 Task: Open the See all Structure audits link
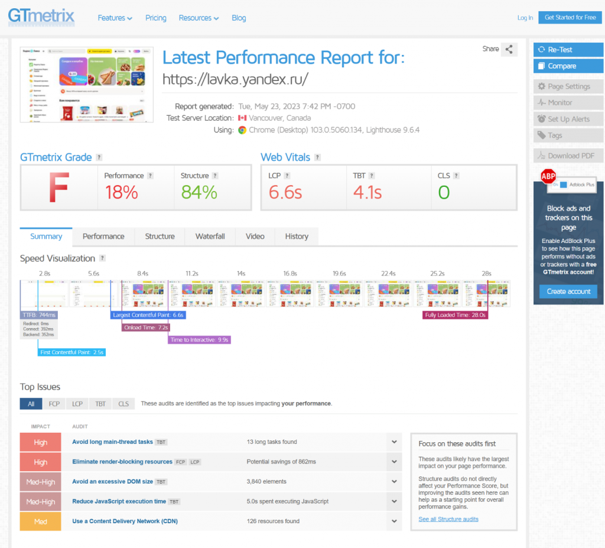tap(448, 519)
